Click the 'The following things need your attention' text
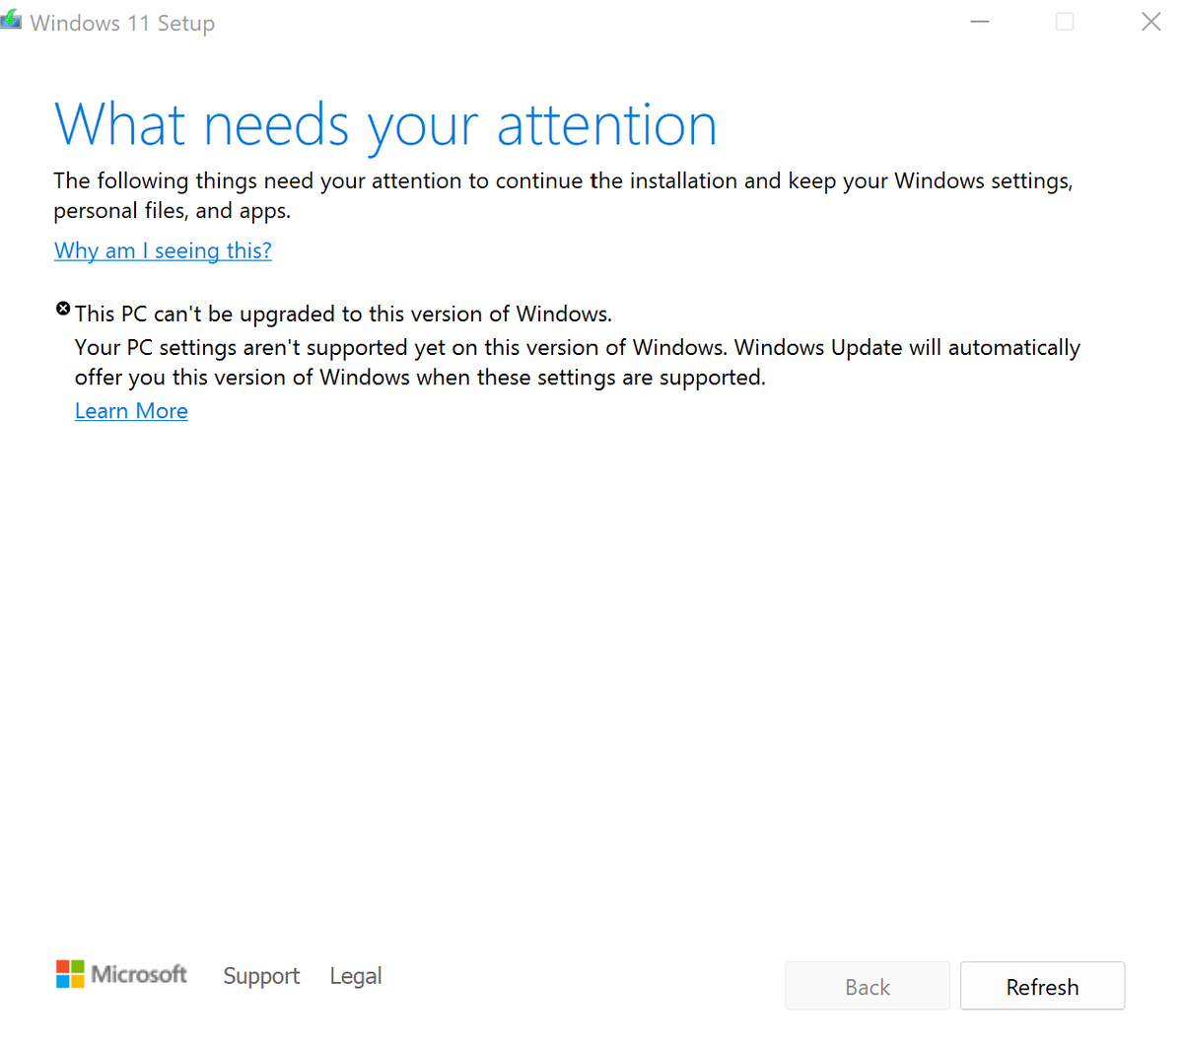Image resolution: width=1183 pixels, height=1049 pixels. (563, 195)
